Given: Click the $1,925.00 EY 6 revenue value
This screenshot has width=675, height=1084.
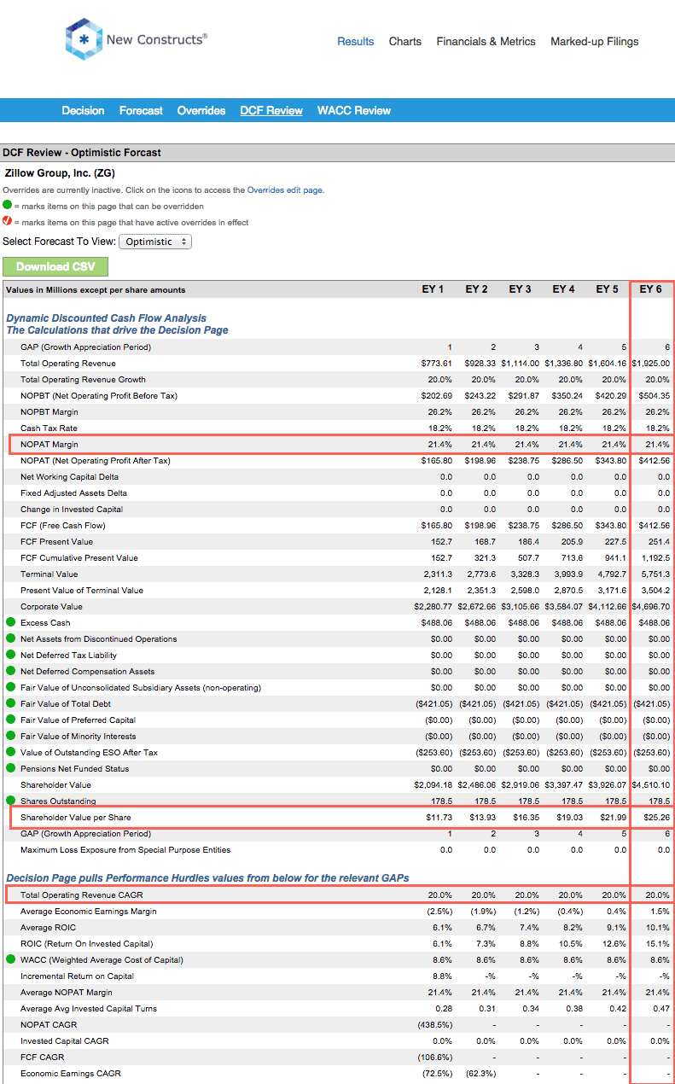Looking at the screenshot, I should pos(651,363).
